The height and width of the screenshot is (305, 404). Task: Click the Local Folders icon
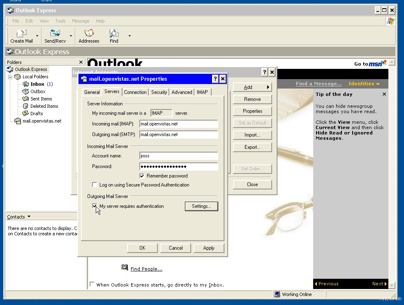[x=18, y=77]
